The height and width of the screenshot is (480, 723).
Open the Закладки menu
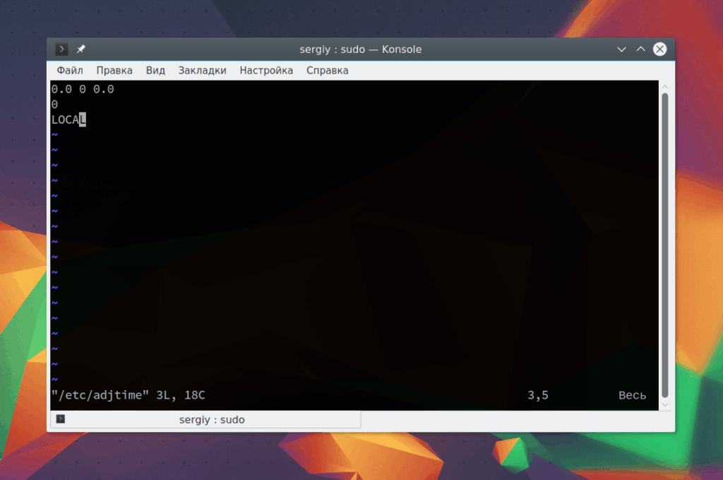coord(203,71)
